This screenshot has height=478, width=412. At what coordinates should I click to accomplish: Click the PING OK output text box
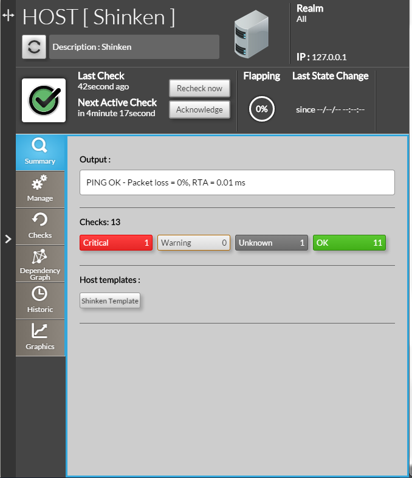pos(237,182)
